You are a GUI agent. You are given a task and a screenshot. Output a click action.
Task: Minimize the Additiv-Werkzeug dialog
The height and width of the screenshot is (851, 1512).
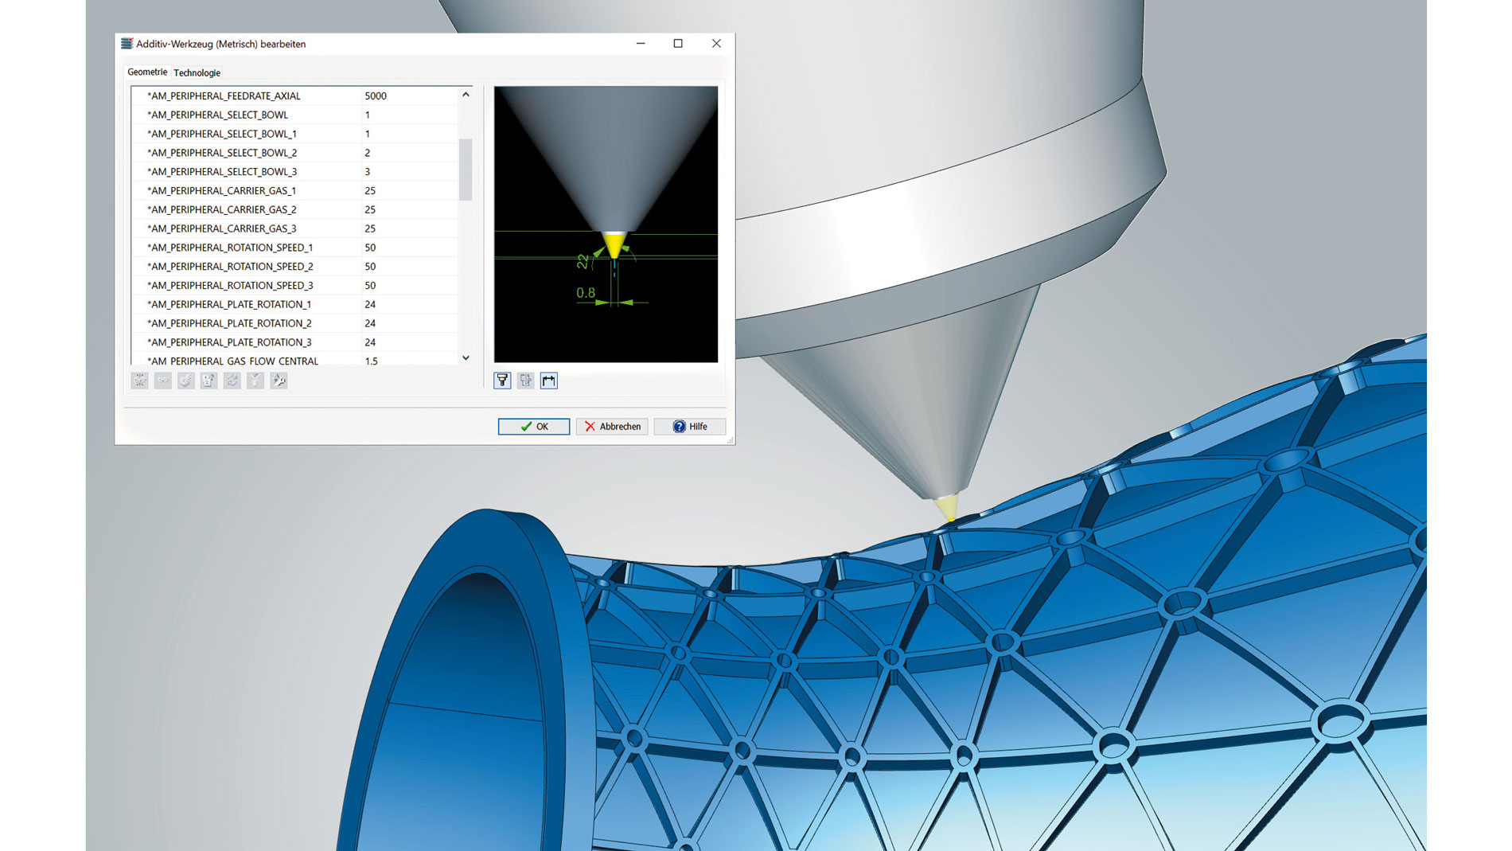[641, 44]
